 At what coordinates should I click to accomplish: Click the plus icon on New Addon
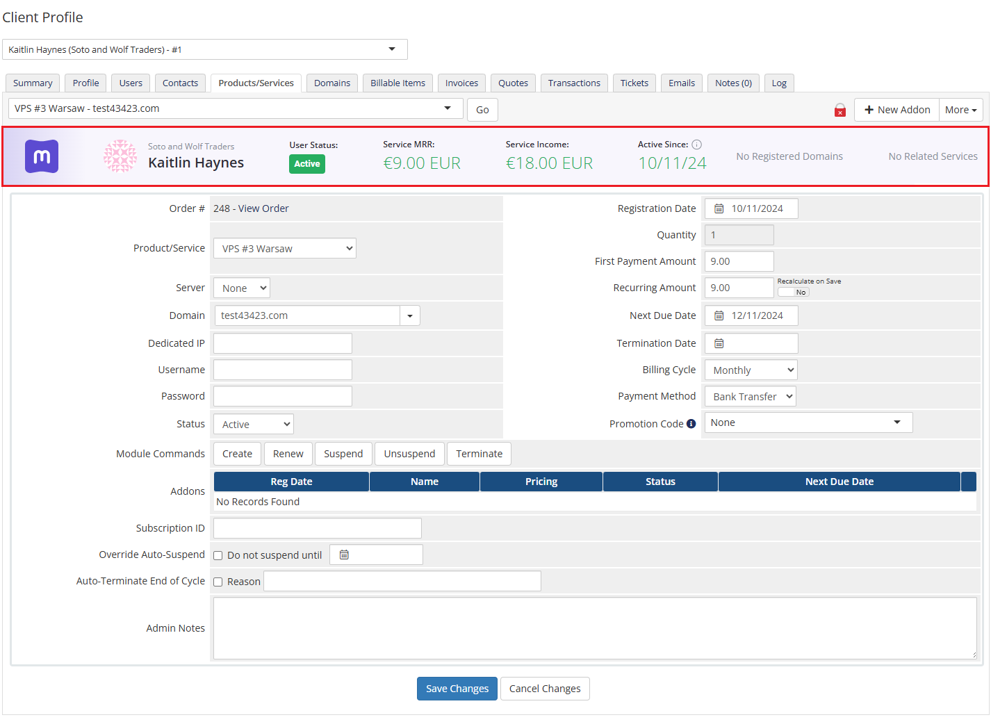[869, 110]
